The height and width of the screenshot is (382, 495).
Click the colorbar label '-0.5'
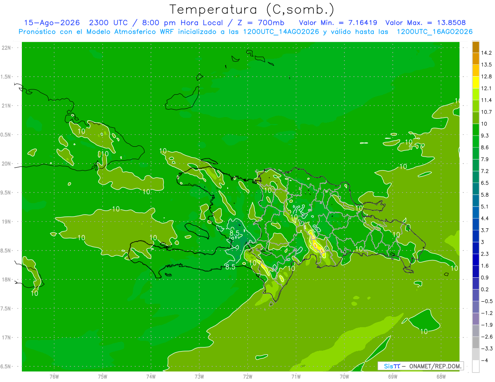click(486, 302)
